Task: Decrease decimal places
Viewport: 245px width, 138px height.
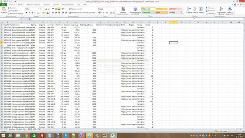Action: pos(114,13)
